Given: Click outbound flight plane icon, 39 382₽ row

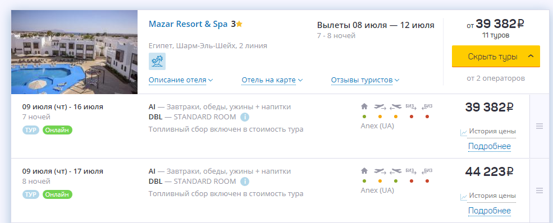Looking at the screenshot, I should [x=380, y=106].
